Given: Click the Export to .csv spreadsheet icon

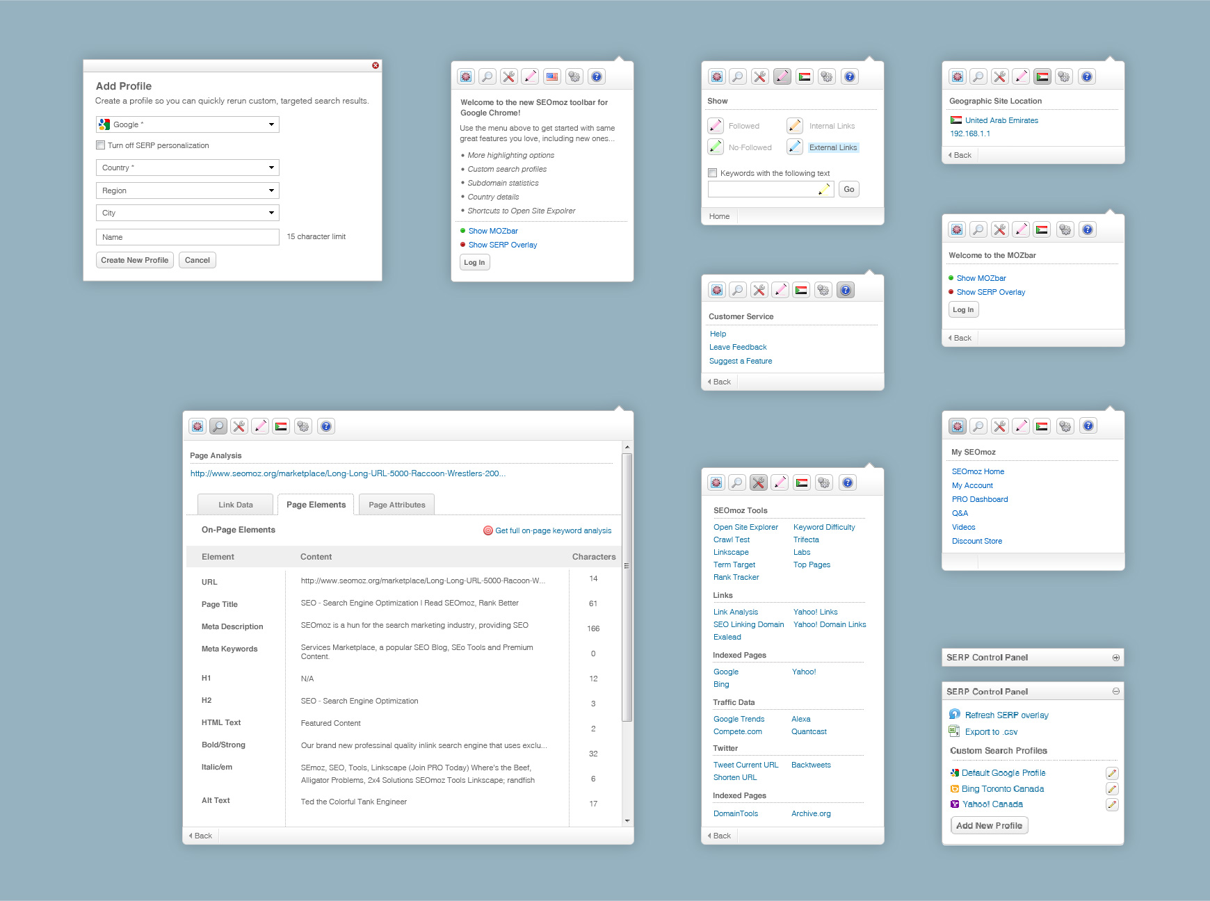Looking at the screenshot, I should 954,731.
